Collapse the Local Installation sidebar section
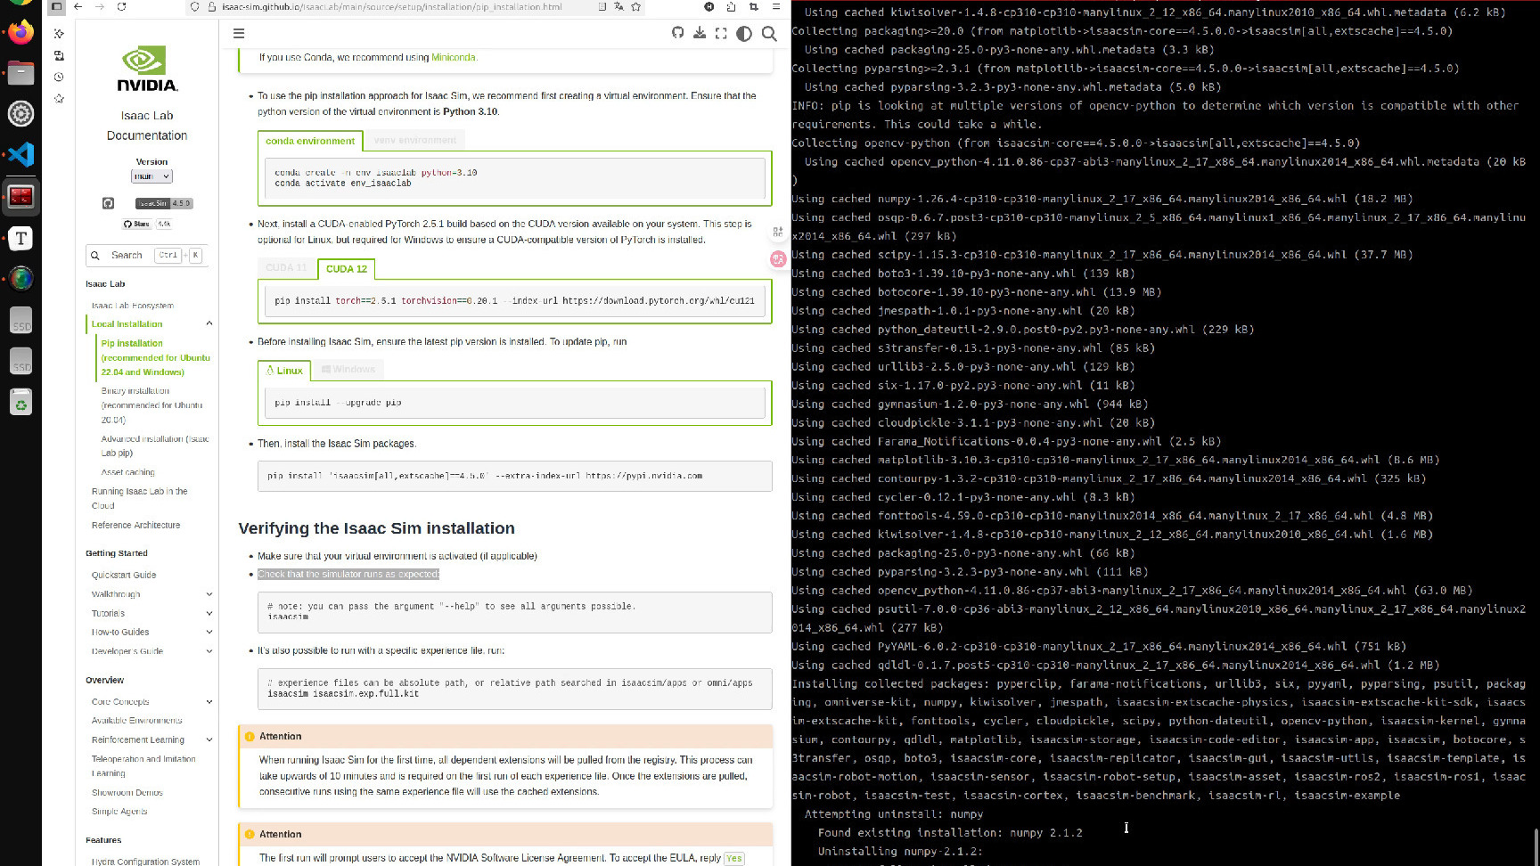1540x866 pixels. (x=209, y=323)
